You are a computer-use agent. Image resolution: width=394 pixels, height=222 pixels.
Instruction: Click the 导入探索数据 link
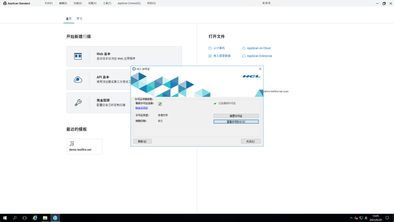(x=222, y=56)
